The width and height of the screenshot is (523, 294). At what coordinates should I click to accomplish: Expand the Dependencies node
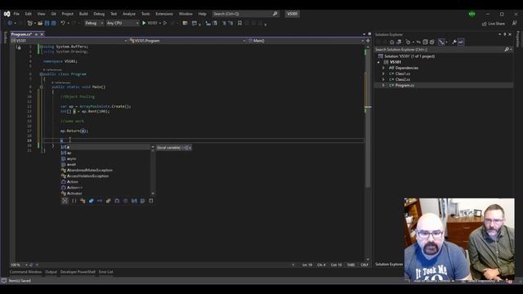tap(383, 68)
